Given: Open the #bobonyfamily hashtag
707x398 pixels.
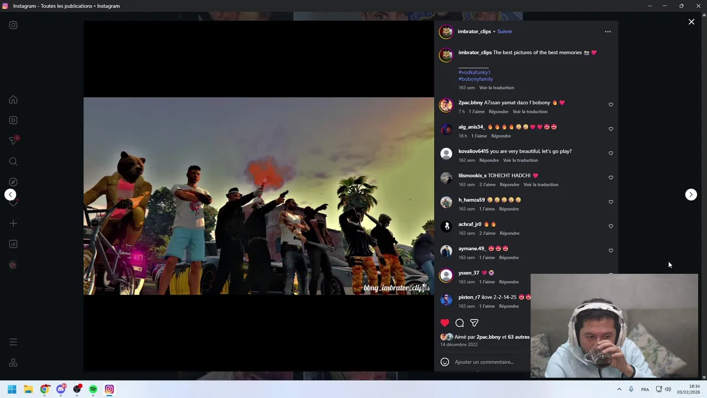Looking at the screenshot, I should [x=476, y=79].
